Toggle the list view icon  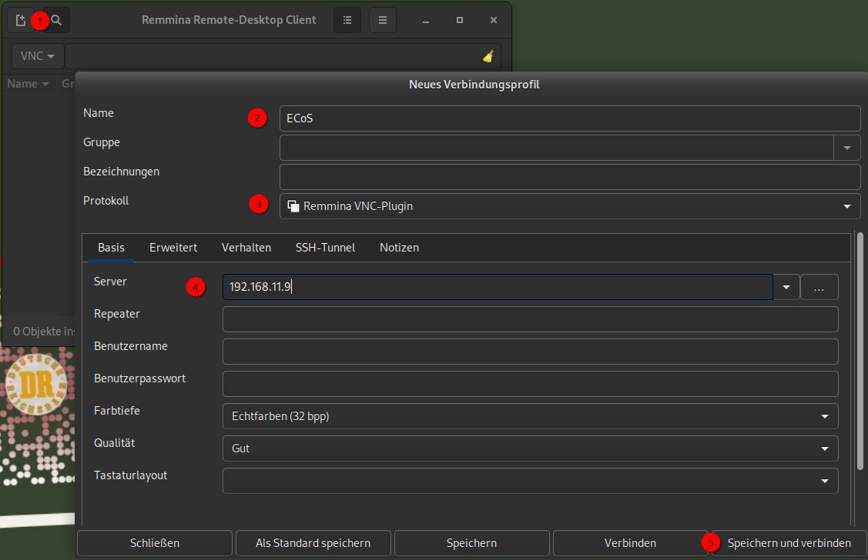(x=347, y=20)
